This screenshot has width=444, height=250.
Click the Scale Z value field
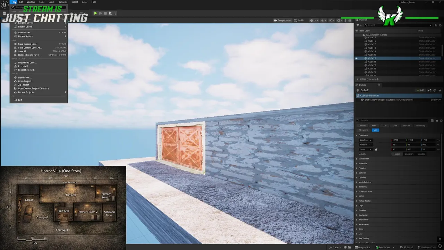pos(428,149)
